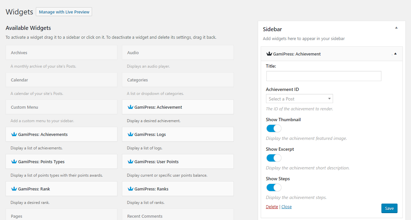Click crown icon beside GamiPress: Ranks
The height and width of the screenshot is (220, 411).
coord(130,189)
